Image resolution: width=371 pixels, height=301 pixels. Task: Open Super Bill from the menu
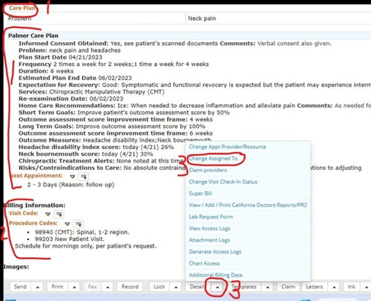click(200, 194)
